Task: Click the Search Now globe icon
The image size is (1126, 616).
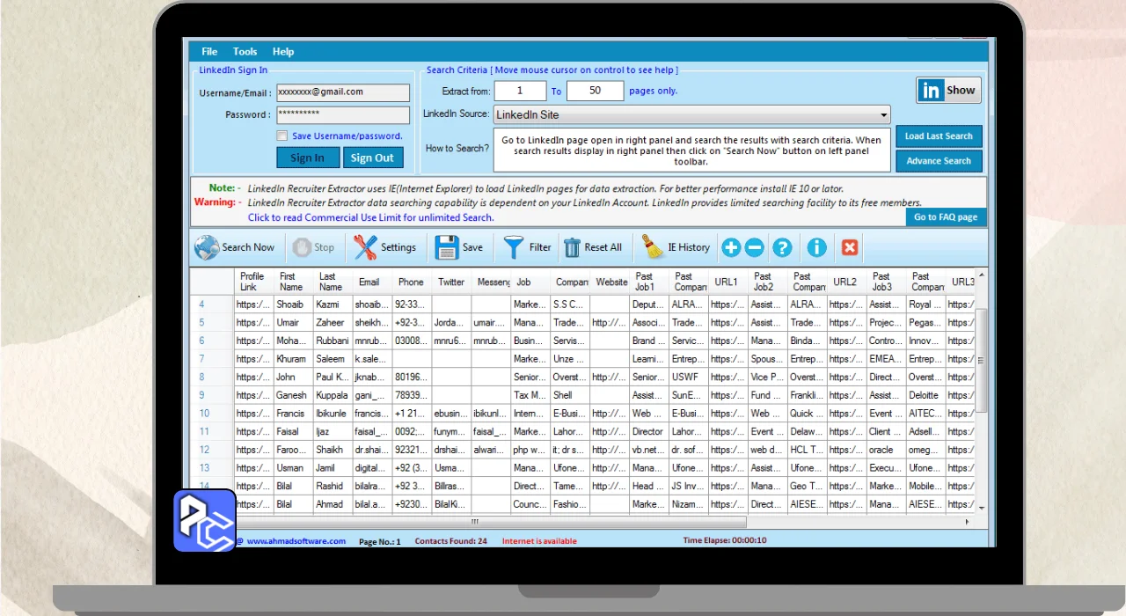Action: pyautogui.click(x=207, y=248)
